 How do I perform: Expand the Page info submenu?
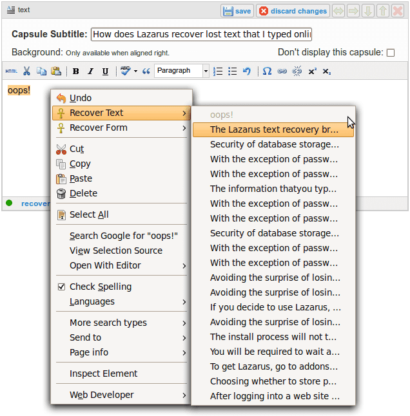tap(122, 353)
